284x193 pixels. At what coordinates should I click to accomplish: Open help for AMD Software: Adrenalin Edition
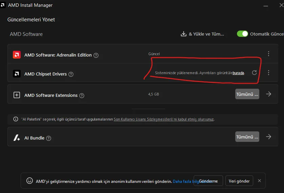tap(96, 55)
